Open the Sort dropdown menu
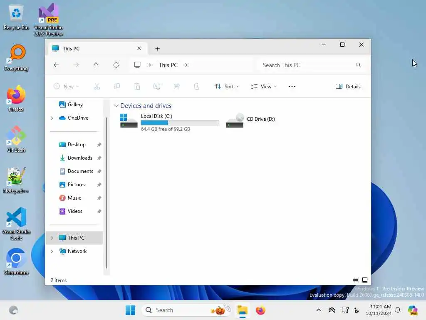This screenshot has width=426, height=320. pos(227,87)
